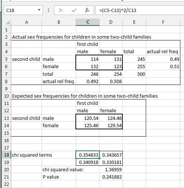Select row 1 header

(7, 30)
